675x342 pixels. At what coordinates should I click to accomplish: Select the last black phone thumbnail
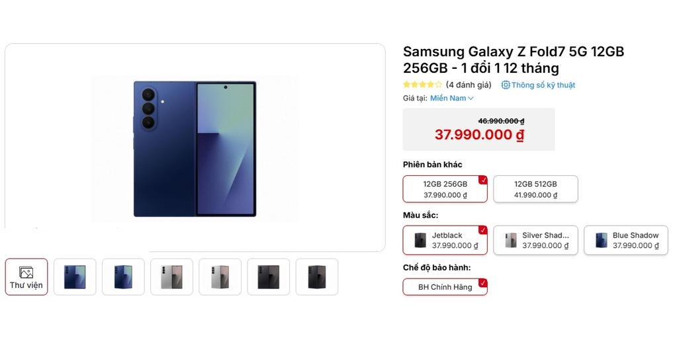coord(316,277)
